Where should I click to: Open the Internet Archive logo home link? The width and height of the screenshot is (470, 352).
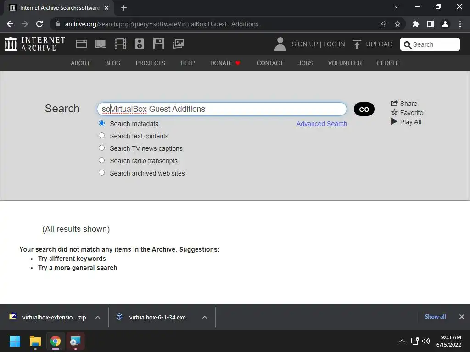tap(35, 44)
